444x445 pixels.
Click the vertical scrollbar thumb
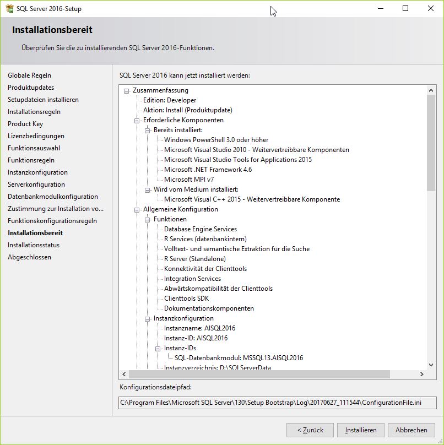[431, 143]
